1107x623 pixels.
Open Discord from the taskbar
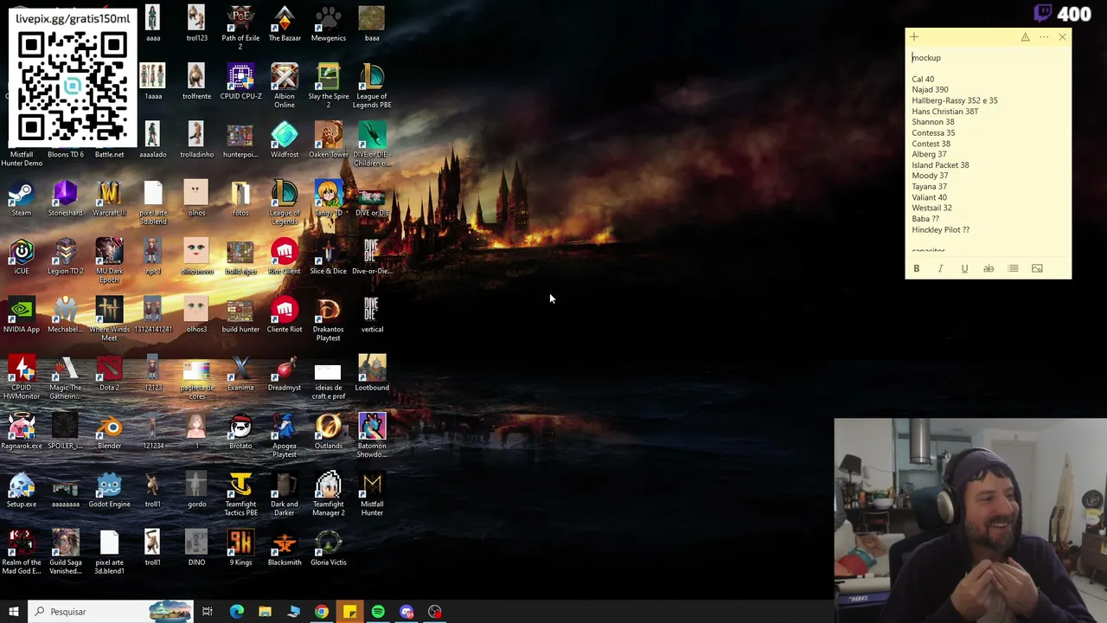tap(406, 612)
